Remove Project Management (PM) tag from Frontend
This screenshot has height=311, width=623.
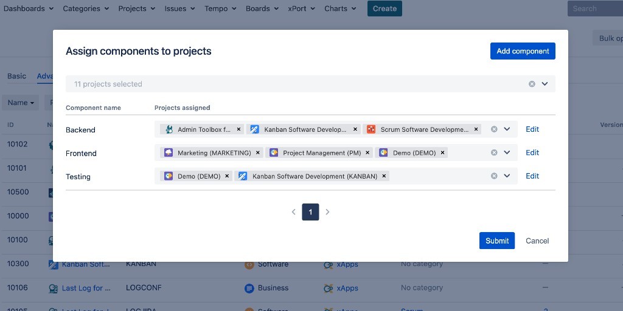[367, 152]
